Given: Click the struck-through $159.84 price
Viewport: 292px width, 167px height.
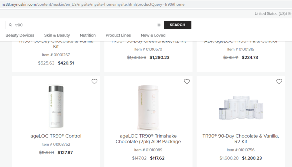Looking at the screenshot, I should (46, 153).
